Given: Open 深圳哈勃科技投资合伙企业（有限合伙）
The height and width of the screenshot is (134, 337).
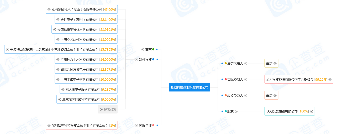Looking at the screenshot, I should click(80, 125).
